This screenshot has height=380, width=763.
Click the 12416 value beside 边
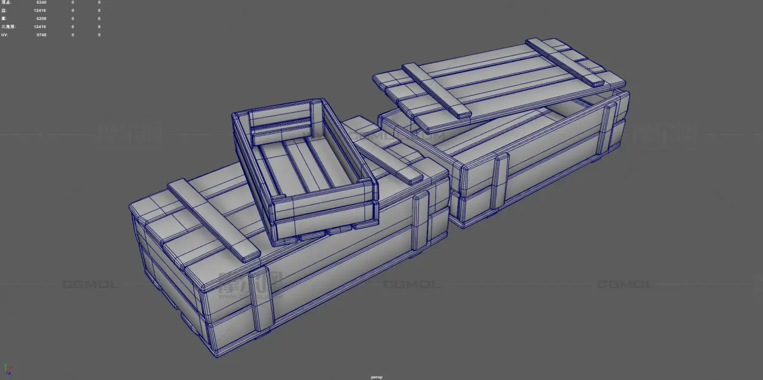pyautogui.click(x=40, y=11)
